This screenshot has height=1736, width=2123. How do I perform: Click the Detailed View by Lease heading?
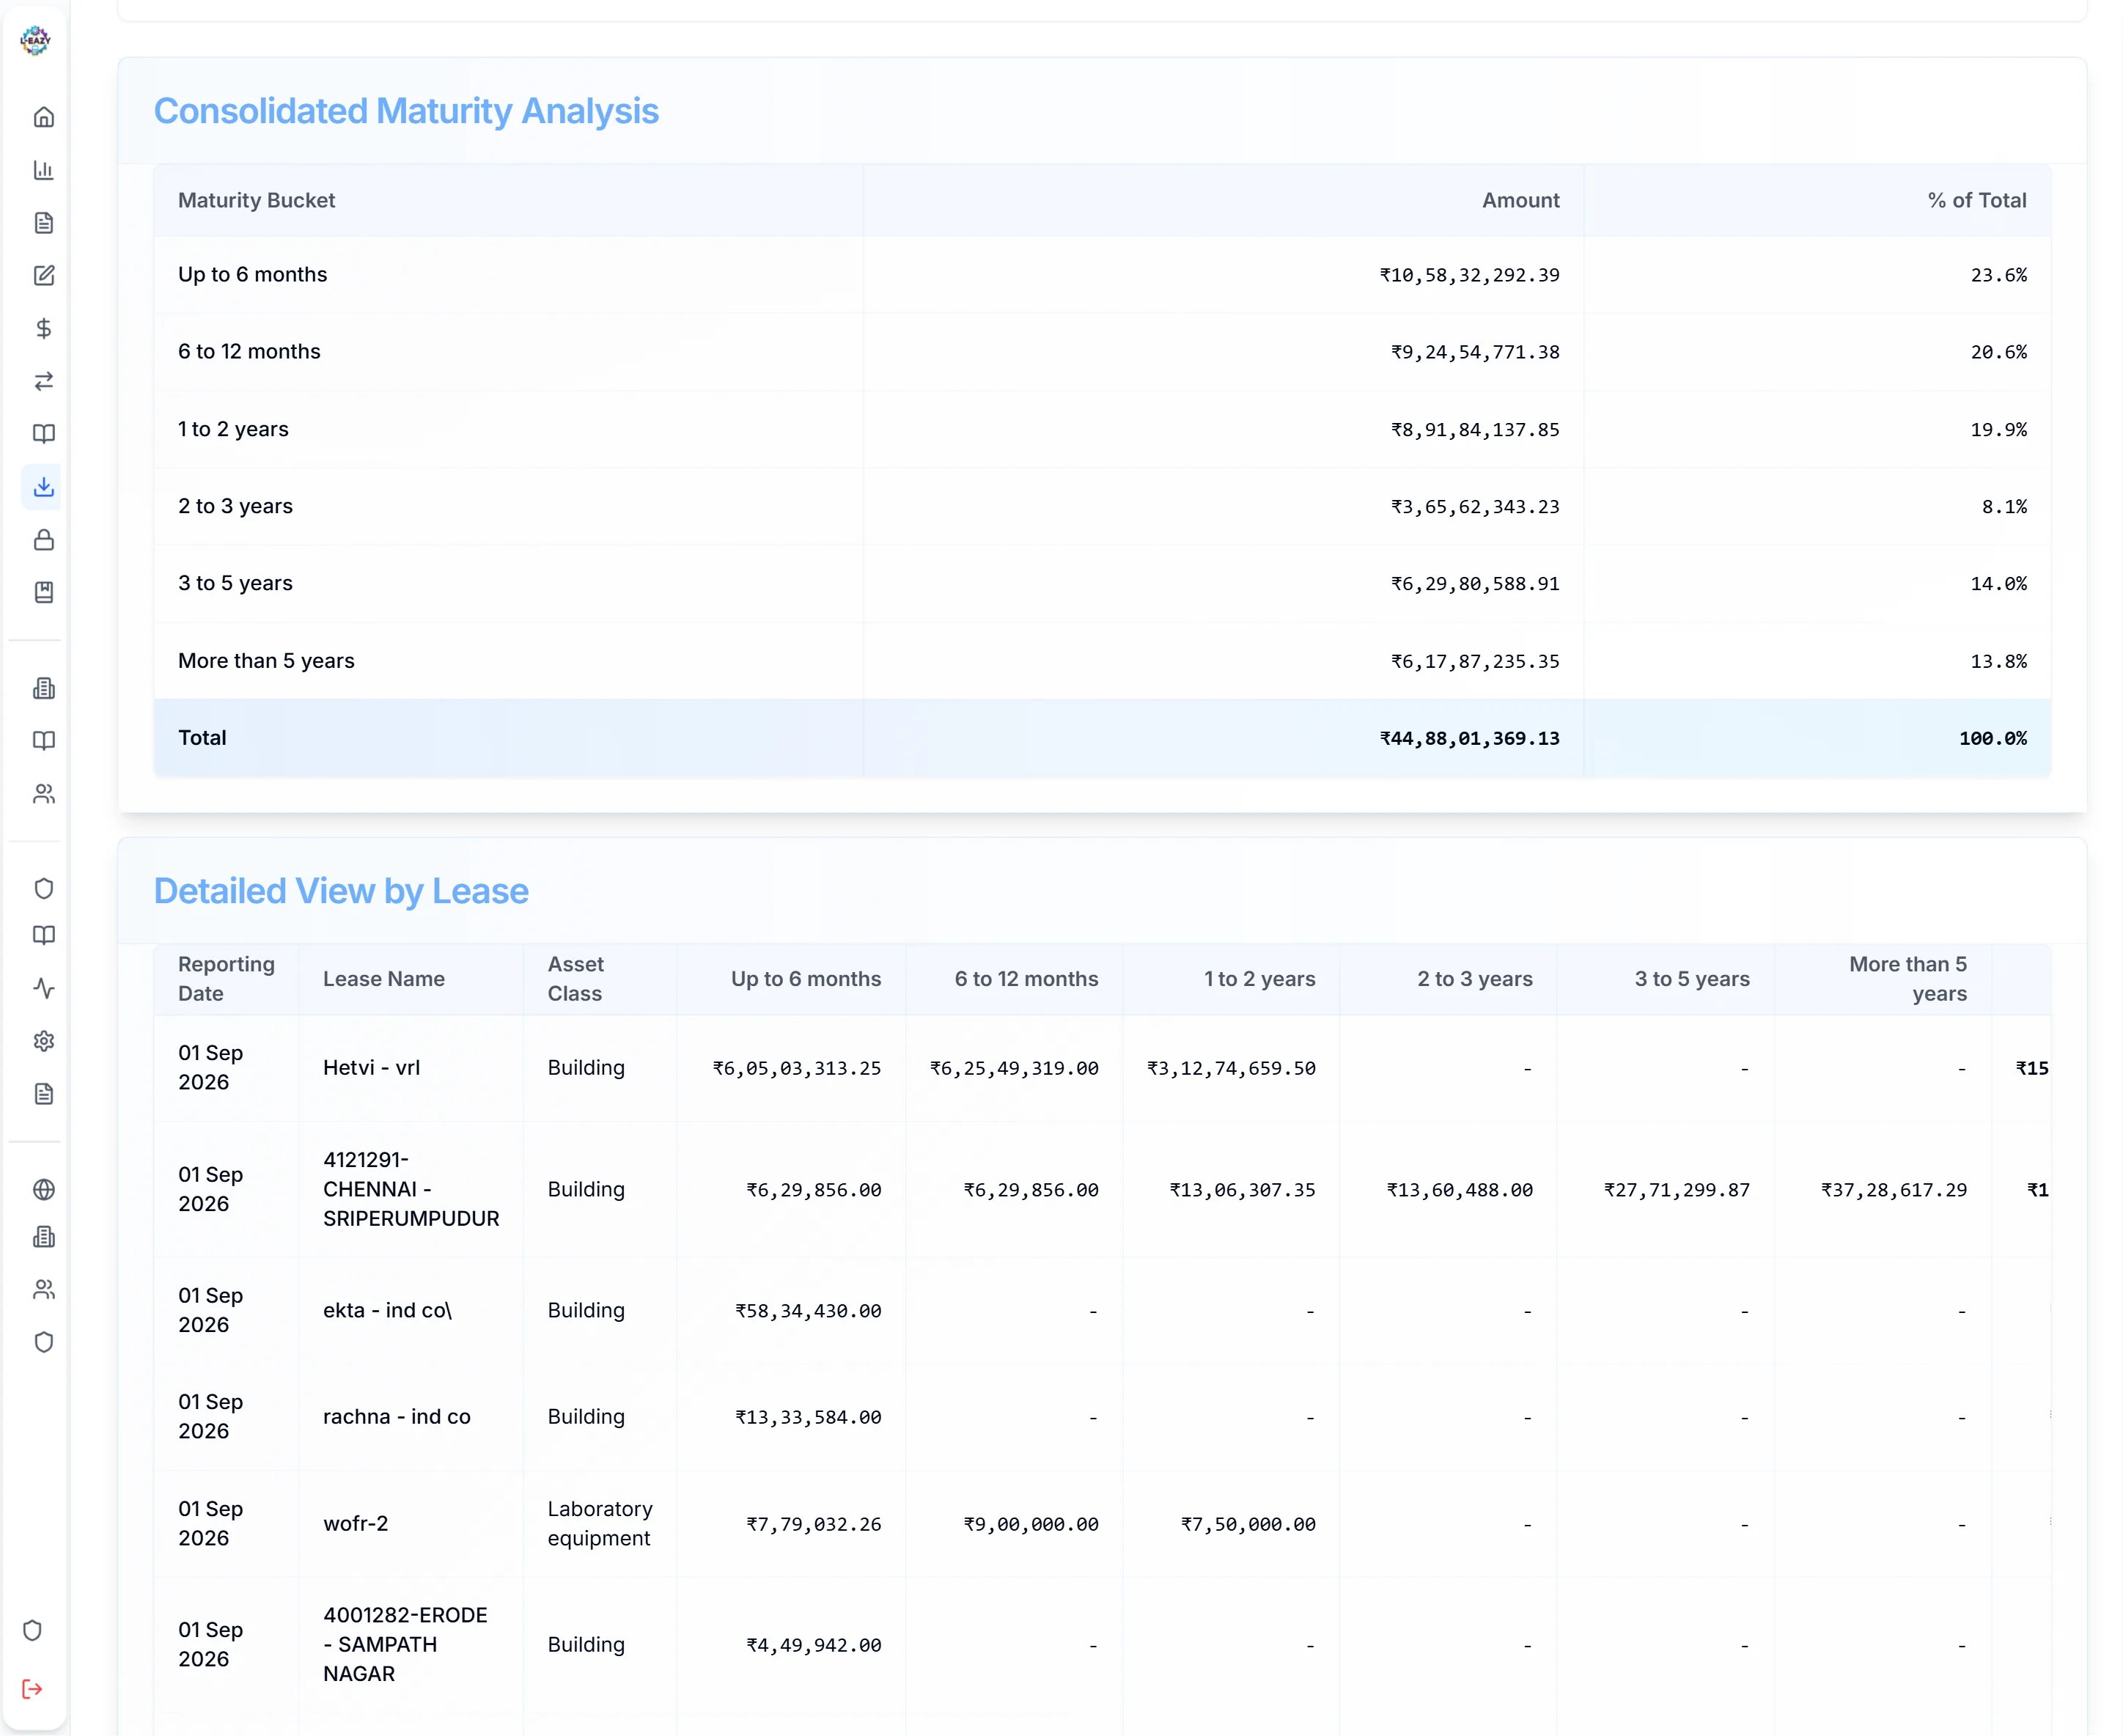point(341,891)
